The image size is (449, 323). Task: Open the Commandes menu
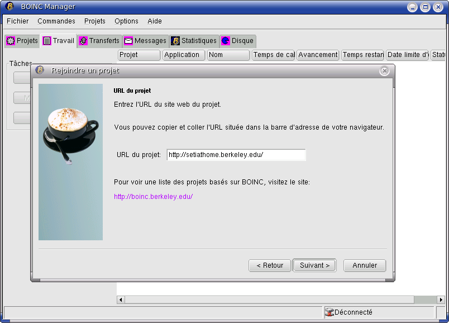56,21
